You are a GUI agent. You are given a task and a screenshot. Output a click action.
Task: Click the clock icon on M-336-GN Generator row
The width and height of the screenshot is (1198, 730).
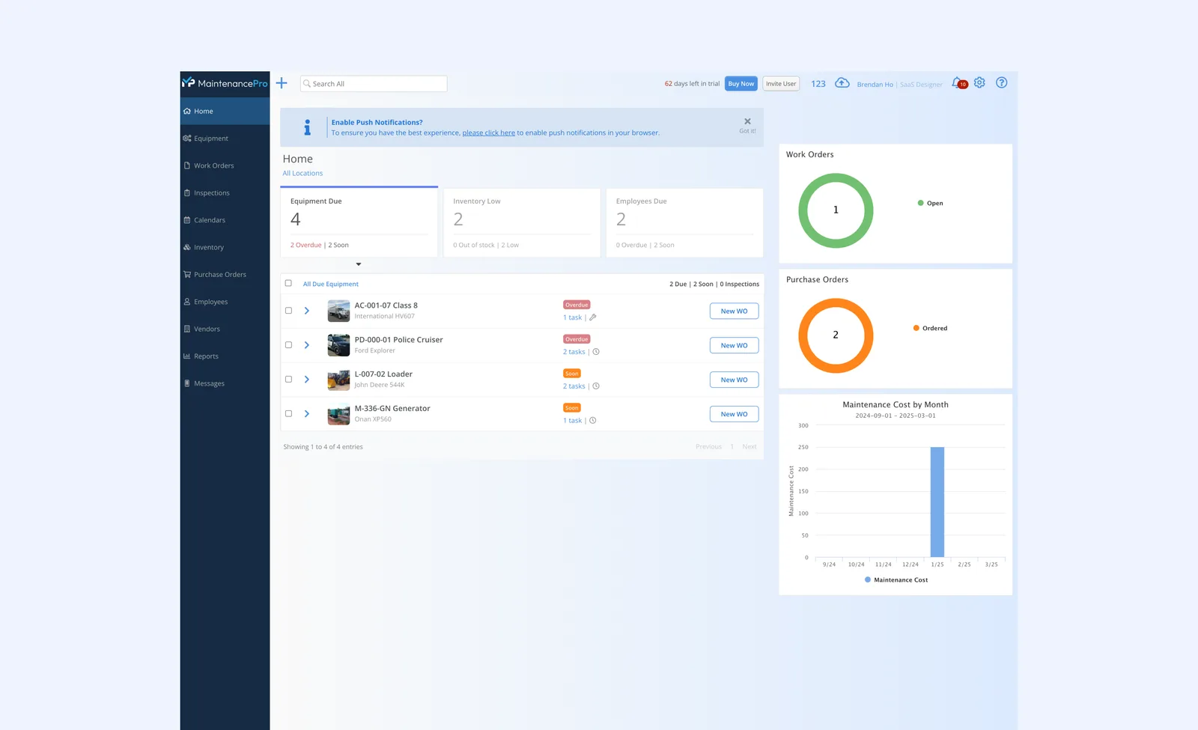click(x=593, y=421)
